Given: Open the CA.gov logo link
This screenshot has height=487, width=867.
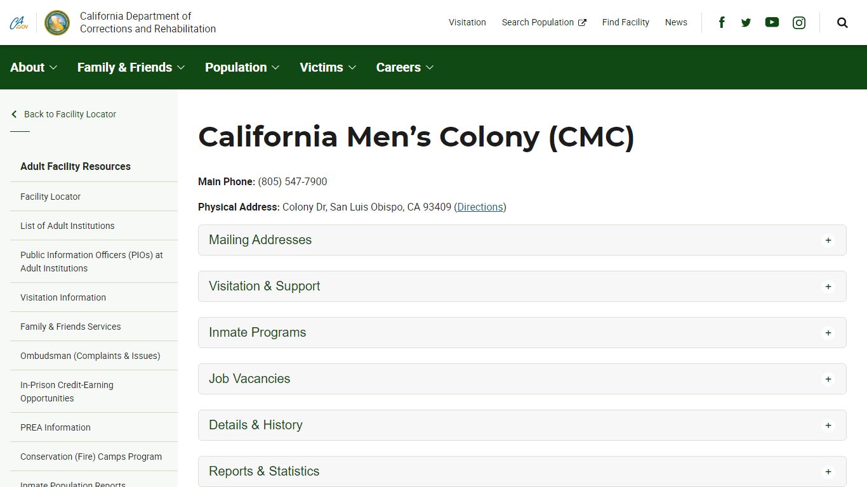Looking at the screenshot, I should coord(19,23).
